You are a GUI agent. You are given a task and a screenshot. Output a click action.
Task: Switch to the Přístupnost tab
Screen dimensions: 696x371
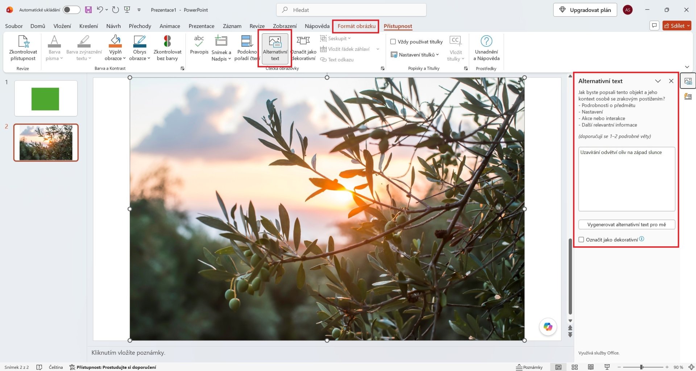(398, 26)
